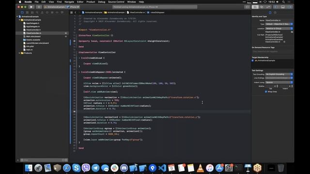Open the file Type dropdown
This screenshot has height=174, width=310.
pos(279,24)
